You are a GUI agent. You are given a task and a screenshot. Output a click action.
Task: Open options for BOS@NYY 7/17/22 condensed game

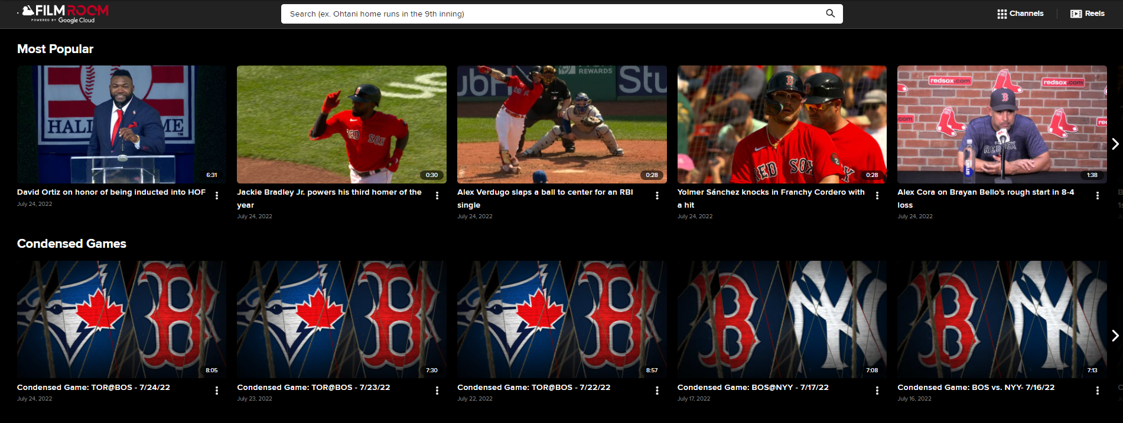coord(877,391)
